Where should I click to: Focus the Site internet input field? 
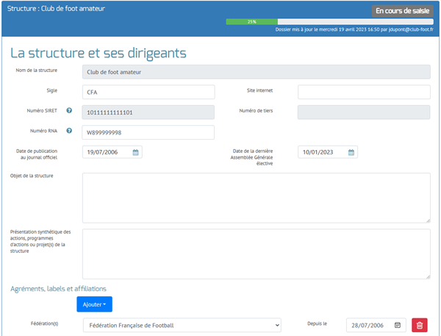[x=363, y=92]
